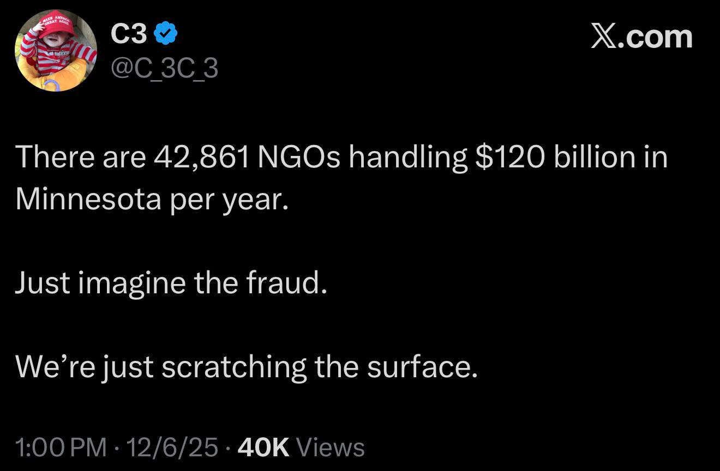Click the display name C3
Image resolution: width=720 pixels, height=471 pixels.
click(128, 35)
